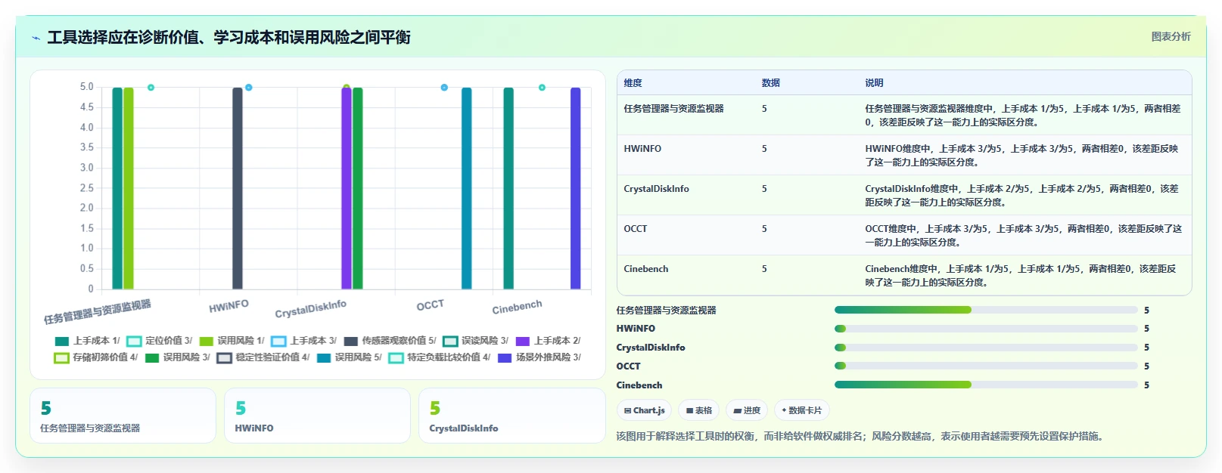Toggle legend item 上手成本 3/
1222x473 pixels.
[x=303, y=341]
